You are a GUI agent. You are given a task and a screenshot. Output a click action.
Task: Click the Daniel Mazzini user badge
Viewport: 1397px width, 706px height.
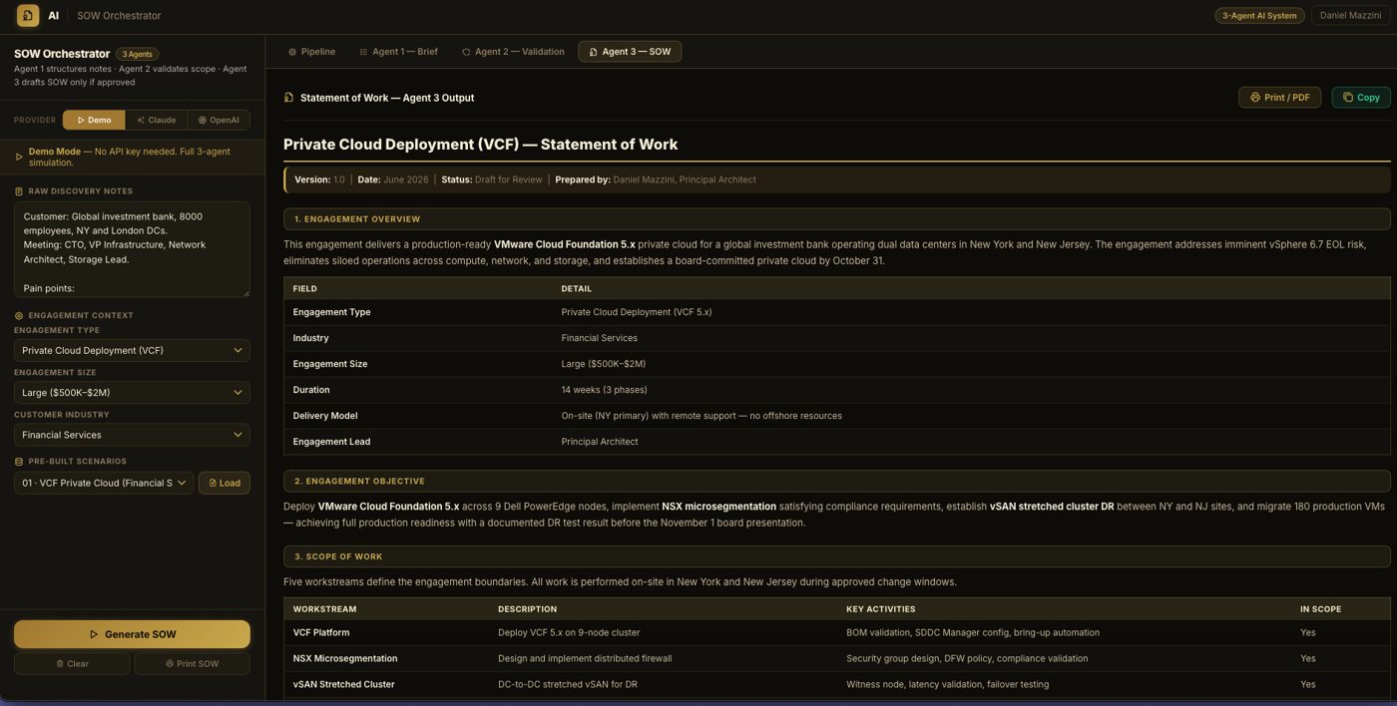pos(1350,15)
